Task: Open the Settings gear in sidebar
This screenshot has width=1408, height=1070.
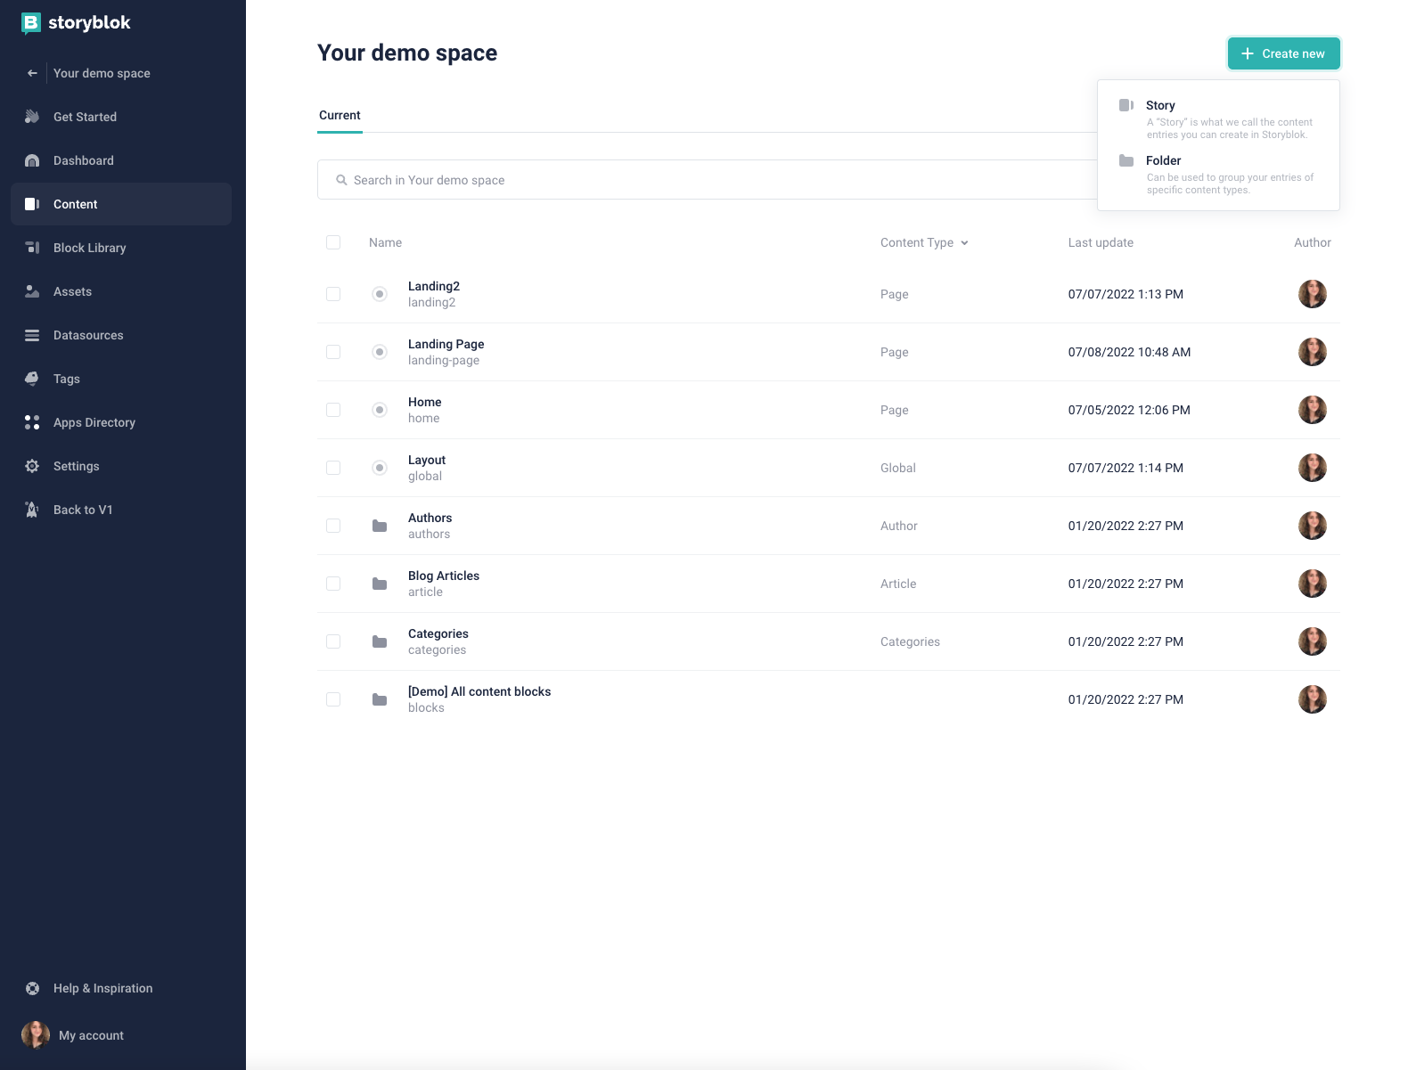Action: [x=32, y=466]
